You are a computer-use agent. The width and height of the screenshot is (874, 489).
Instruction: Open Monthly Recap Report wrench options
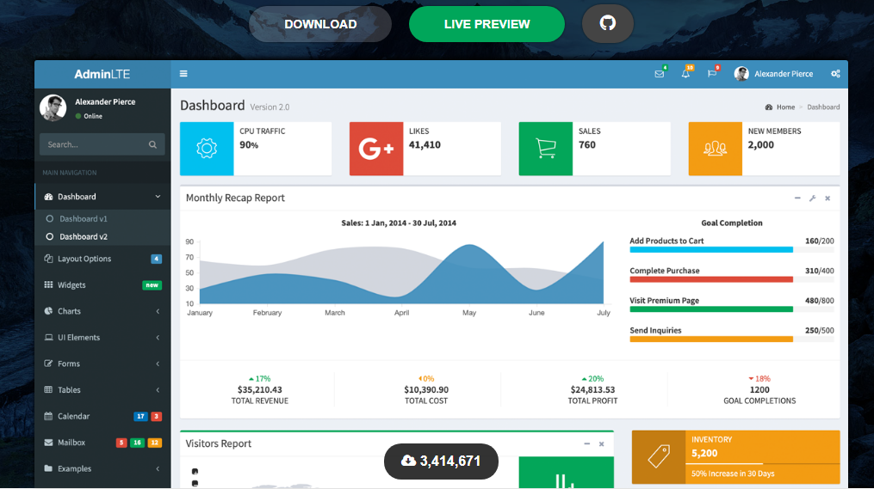813,198
